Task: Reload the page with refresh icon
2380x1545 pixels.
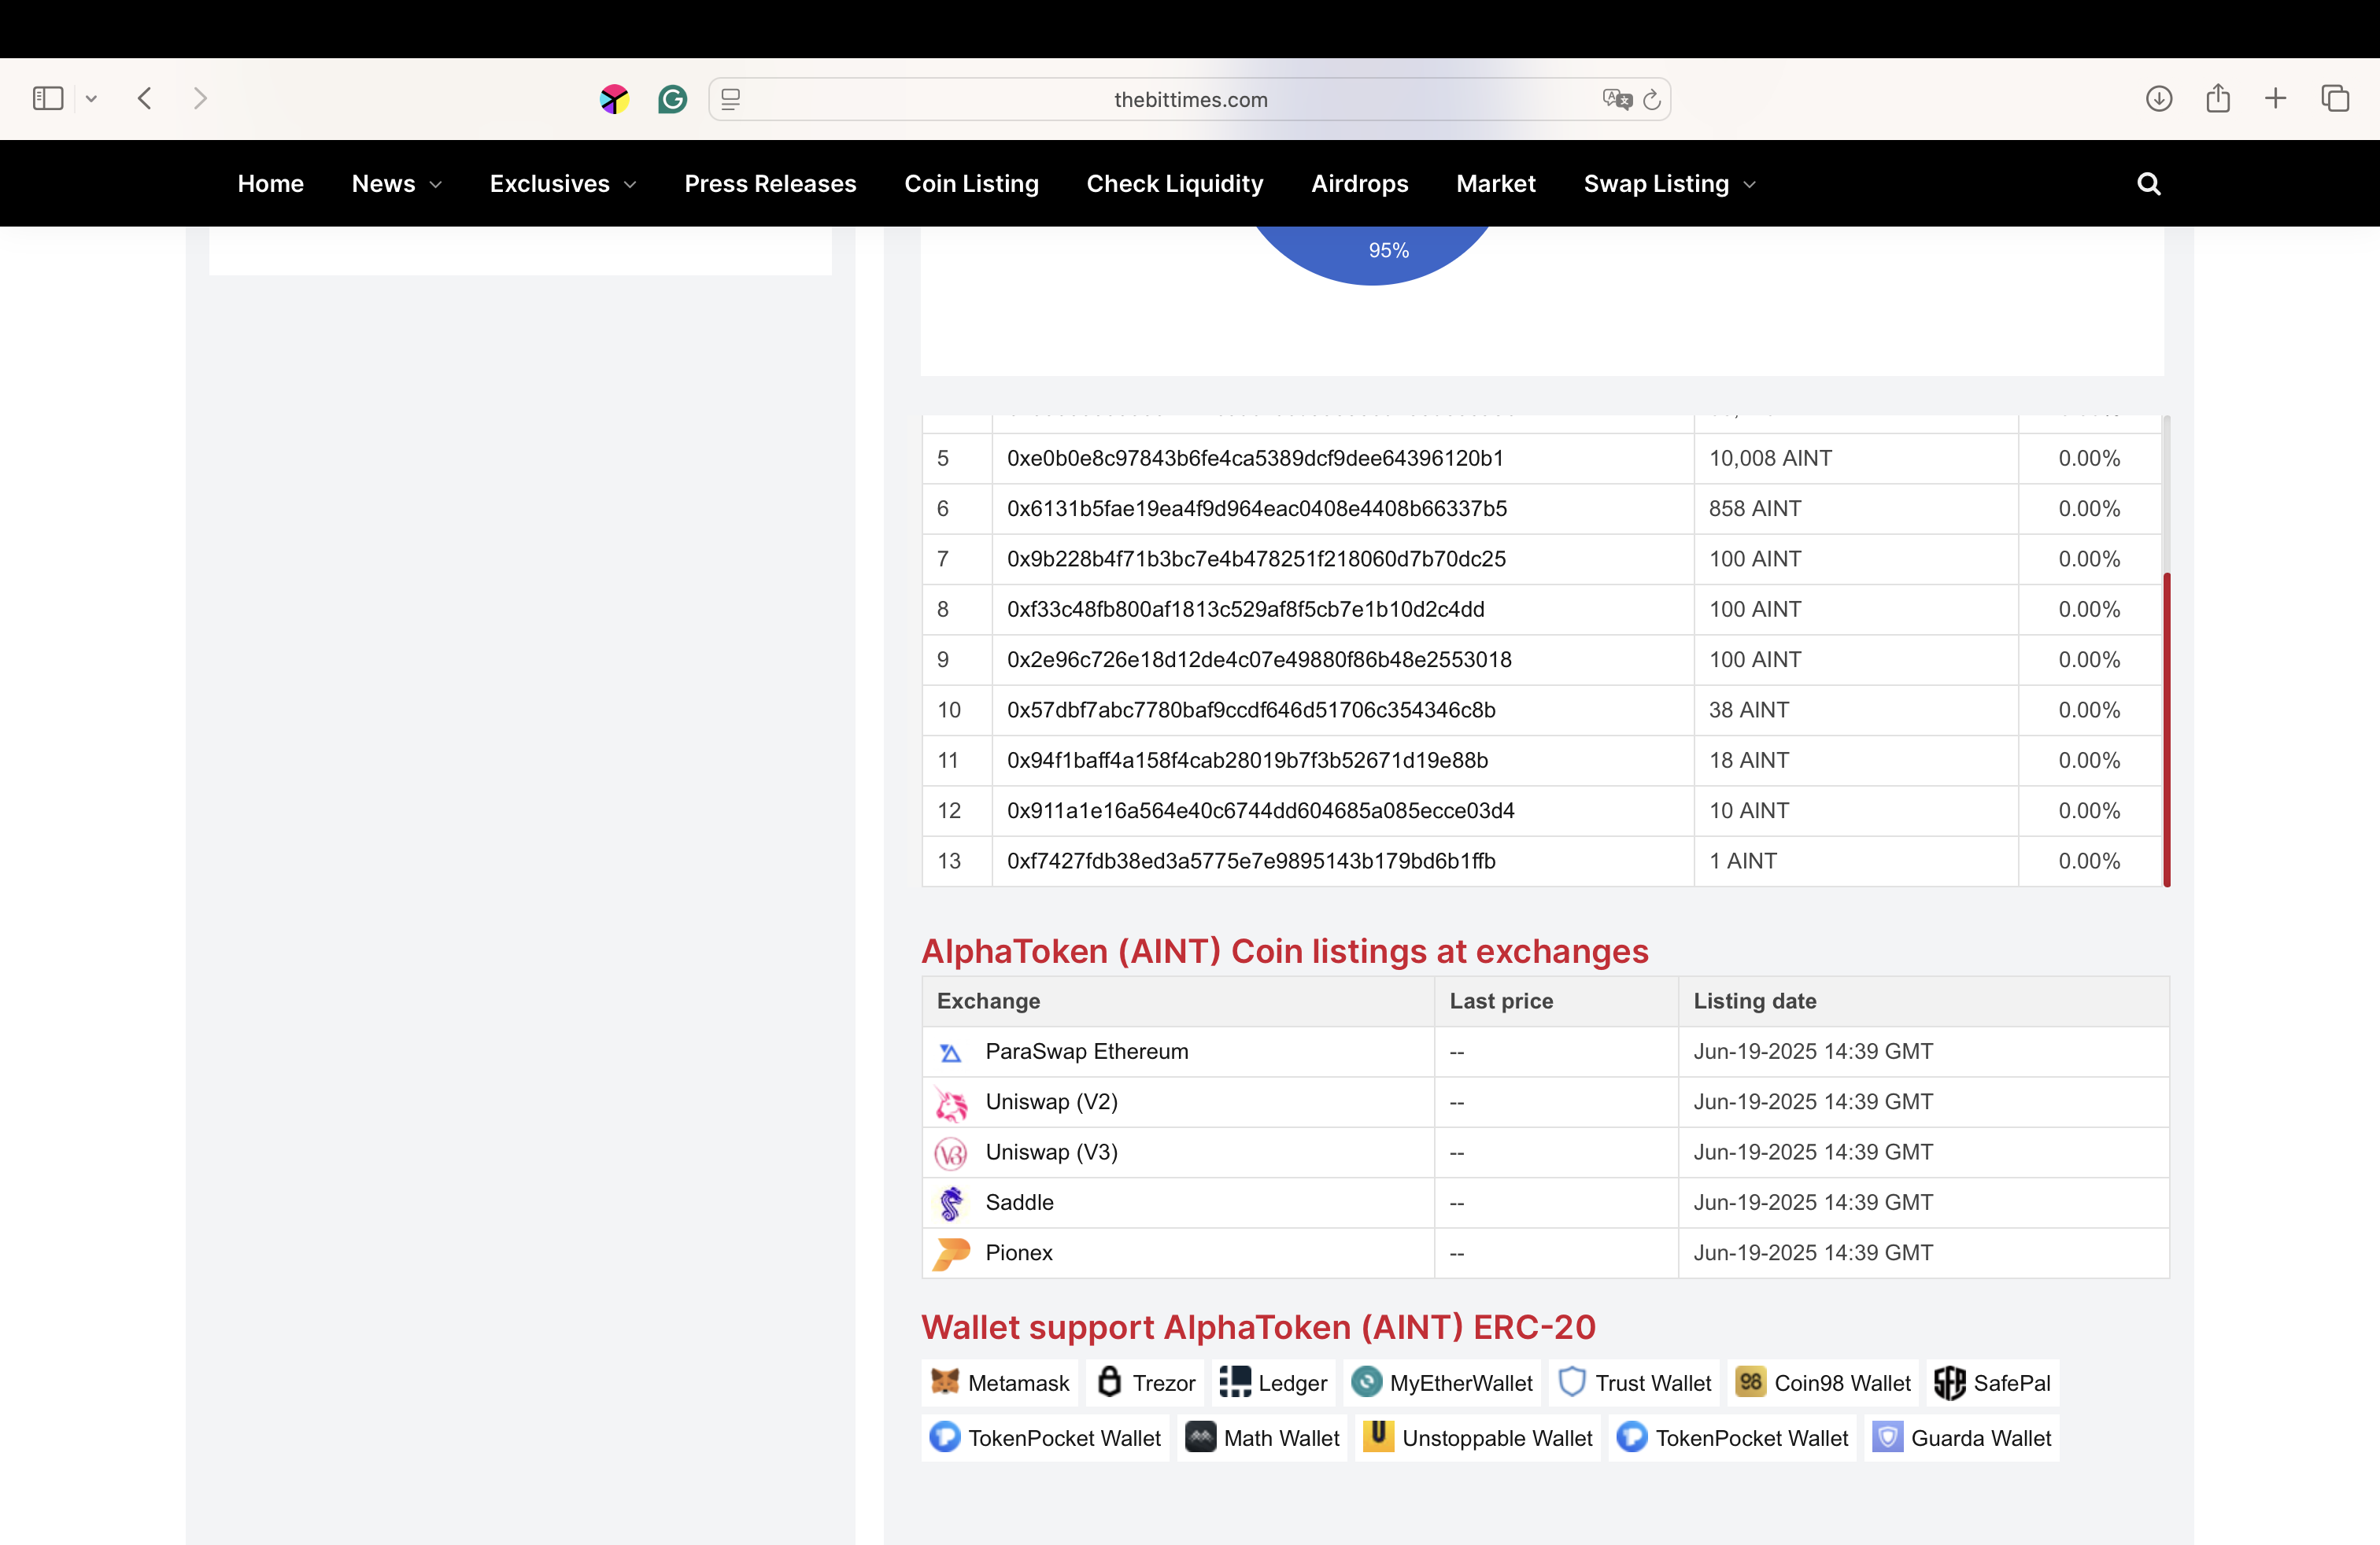Action: 1652,99
